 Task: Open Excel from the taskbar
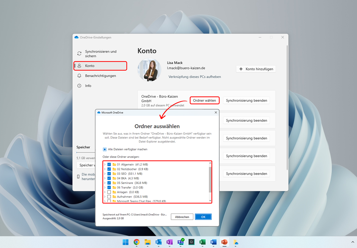click(x=203, y=242)
